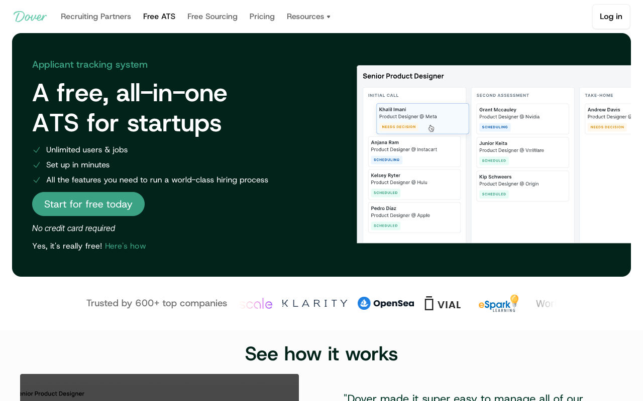Viewport: 643px width, 401px height.
Task: Click the Scale company logo
Action: click(x=256, y=304)
